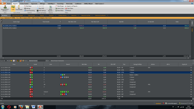Sort by Net Won USD column
This screenshot has height=109, width=194.
pyautogui.click(x=72, y=22)
